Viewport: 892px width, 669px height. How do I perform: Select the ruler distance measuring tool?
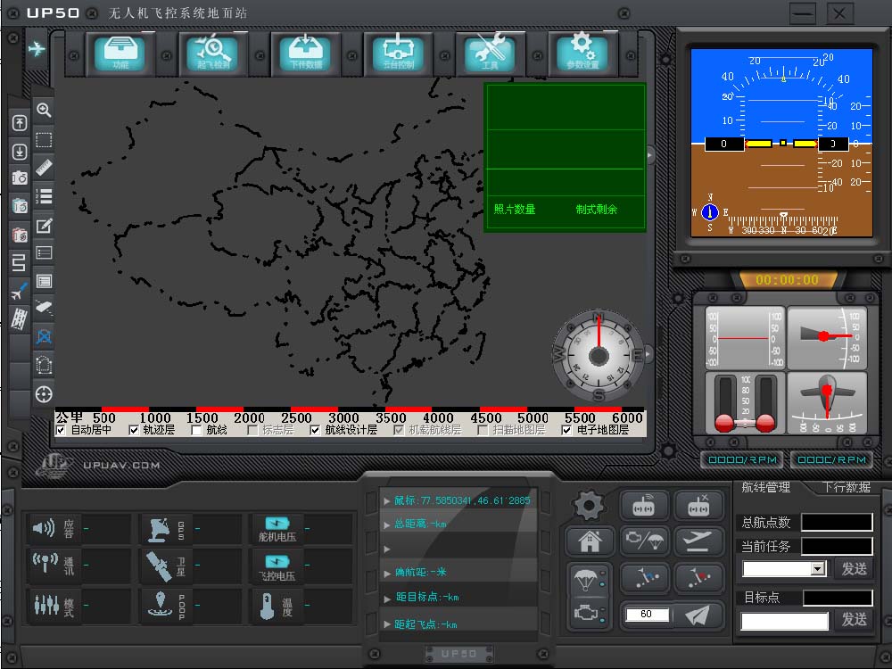[x=44, y=168]
